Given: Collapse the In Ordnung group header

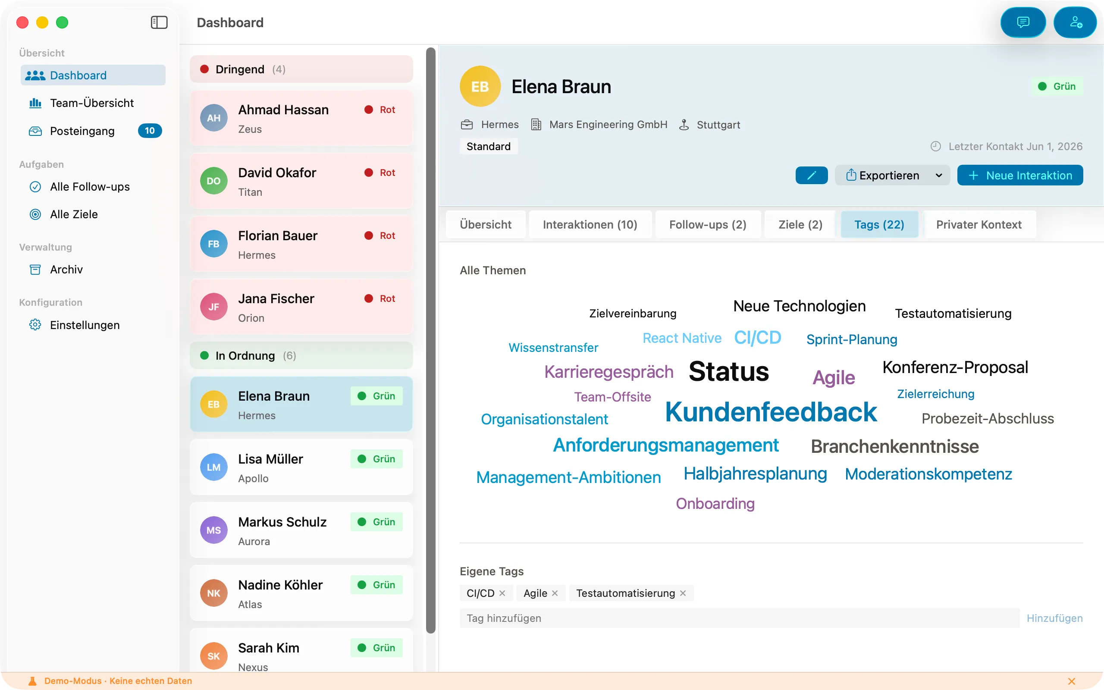Looking at the screenshot, I should (301, 355).
